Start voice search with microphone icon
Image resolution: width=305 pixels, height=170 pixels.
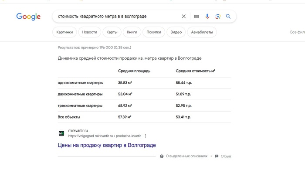(x=207, y=16)
